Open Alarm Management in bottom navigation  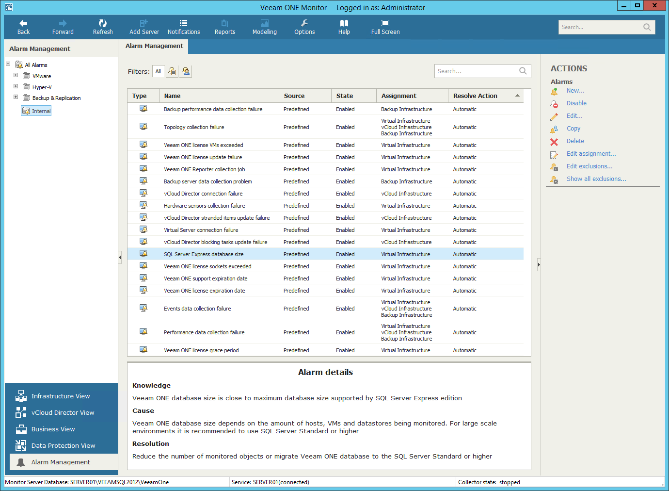click(64, 462)
